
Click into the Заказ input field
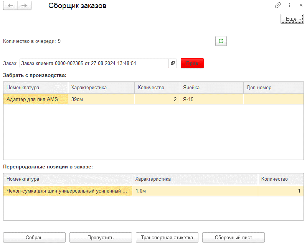tap(94, 63)
